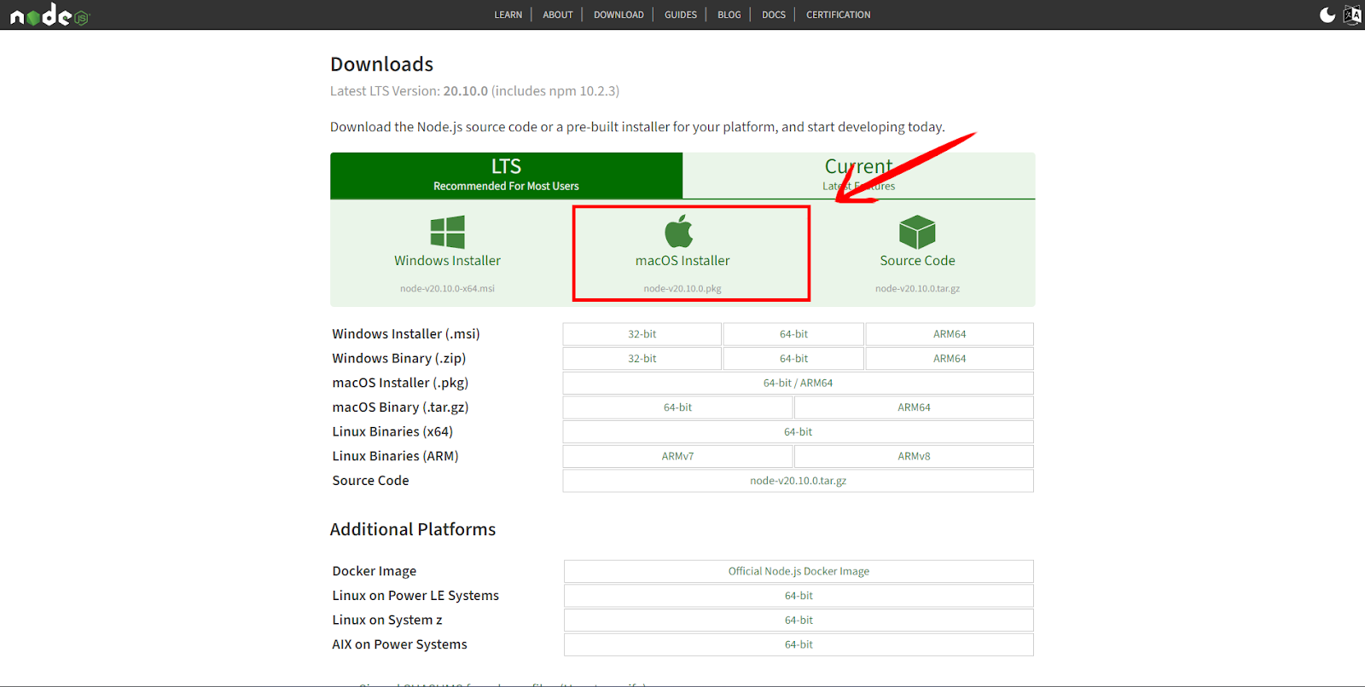Download AIX on Power Systems 64-bit
The height and width of the screenshot is (687, 1365).
click(799, 644)
